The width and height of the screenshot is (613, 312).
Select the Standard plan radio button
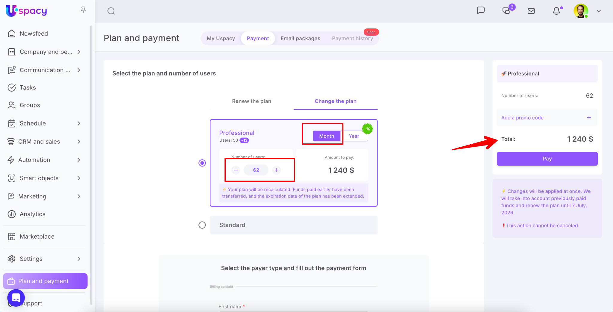point(202,225)
